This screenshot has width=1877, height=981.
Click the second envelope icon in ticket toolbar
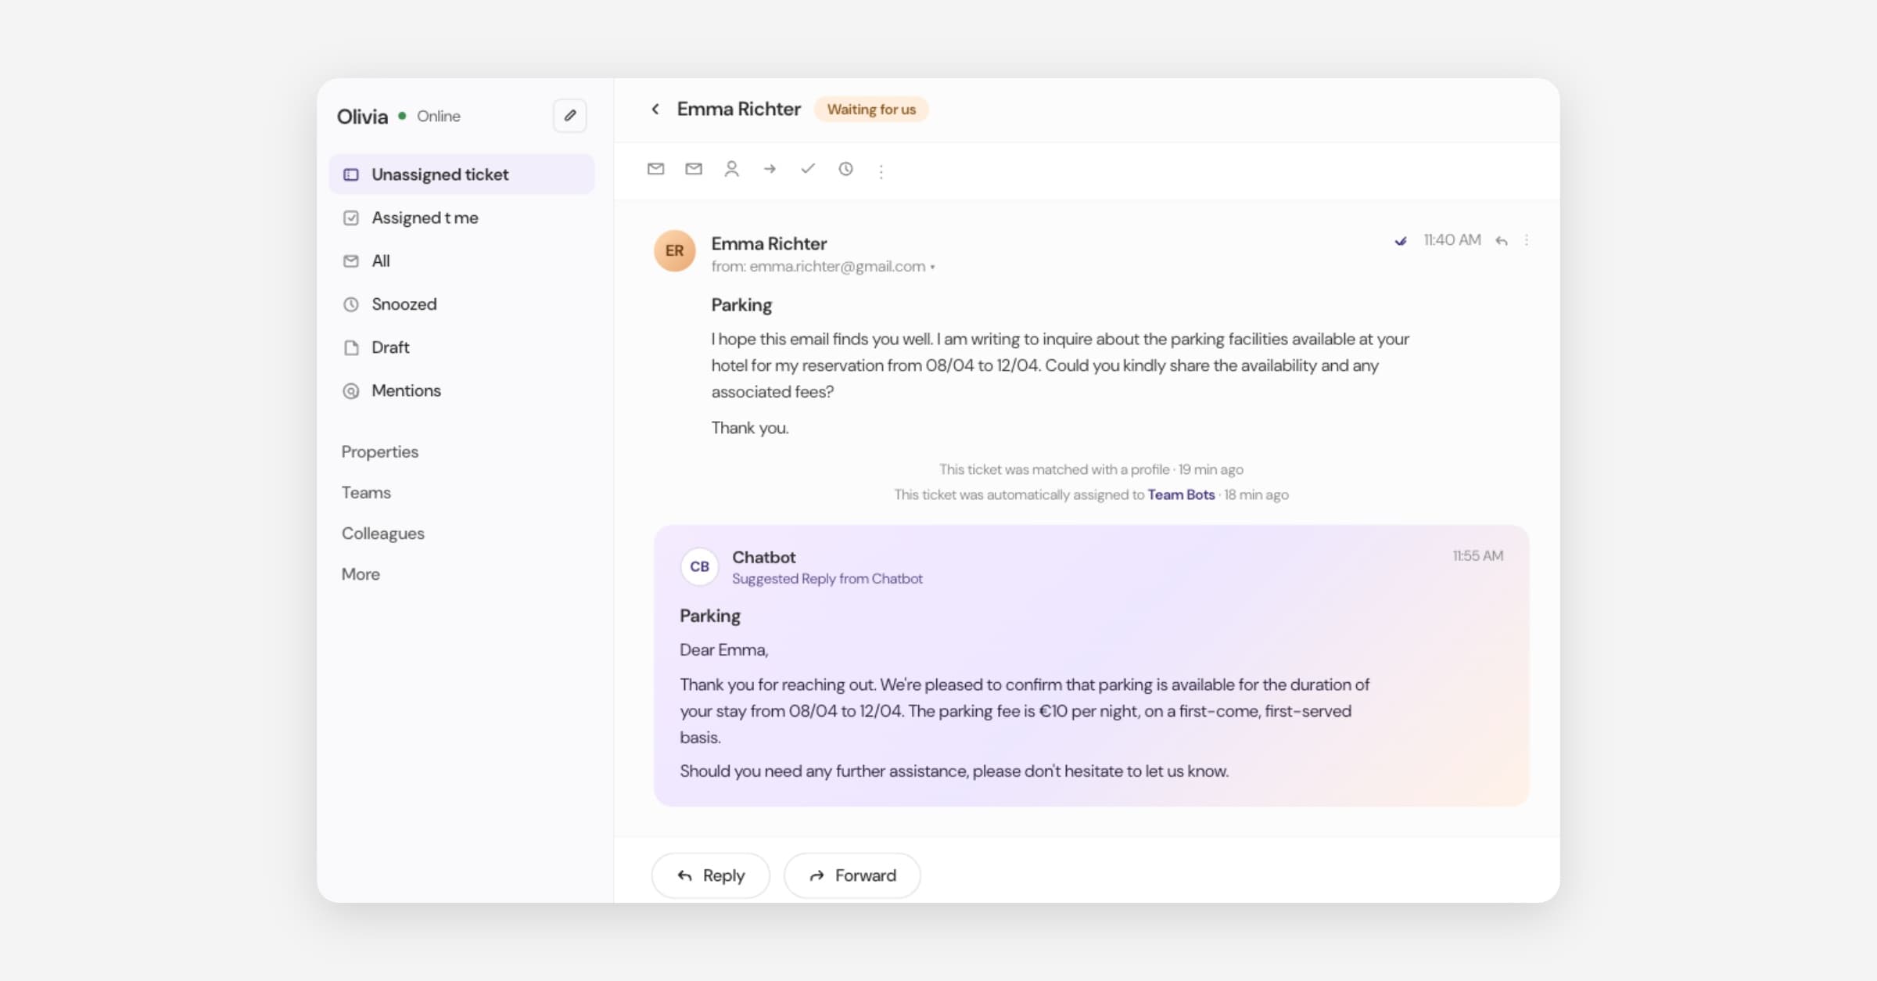tap(694, 168)
